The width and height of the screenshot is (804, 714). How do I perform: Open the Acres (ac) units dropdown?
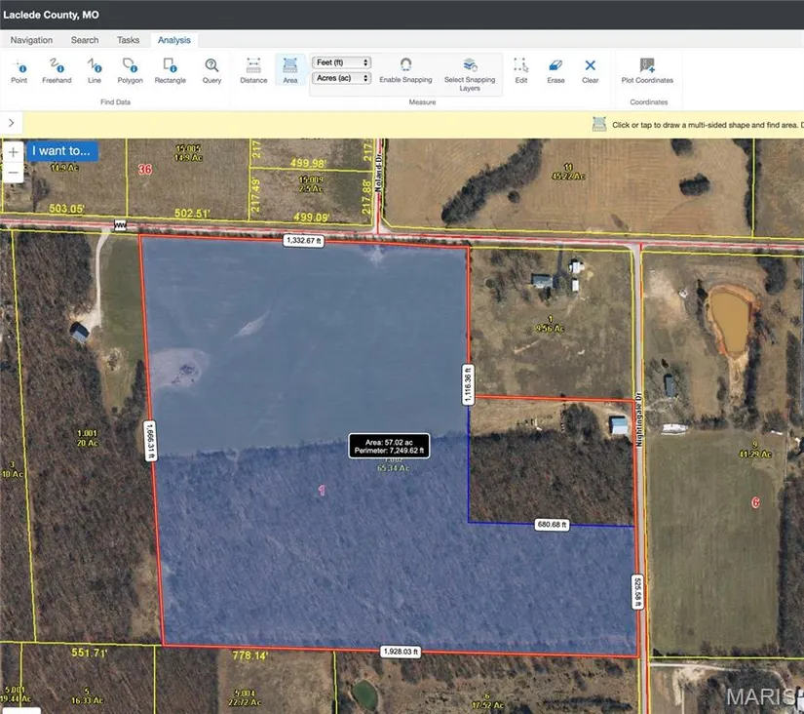click(341, 78)
